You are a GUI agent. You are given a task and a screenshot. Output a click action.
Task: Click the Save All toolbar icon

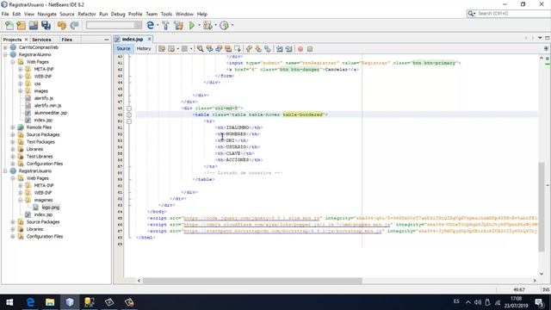(46, 25)
